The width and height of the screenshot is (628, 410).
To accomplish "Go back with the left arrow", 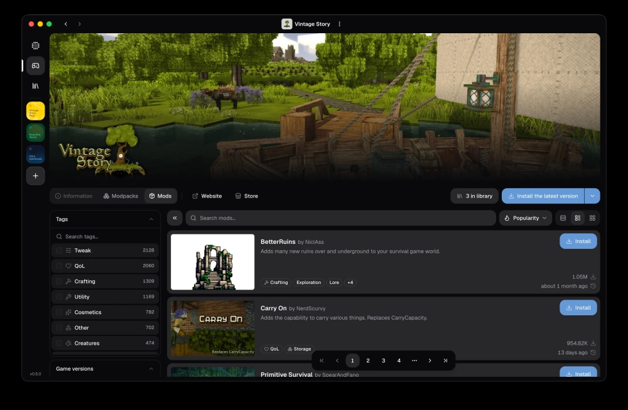I will pyautogui.click(x=66, y=24).
